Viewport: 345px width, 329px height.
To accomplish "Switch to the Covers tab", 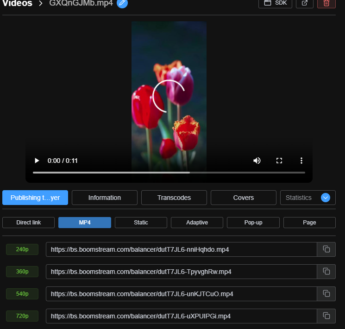I will 243,198.
